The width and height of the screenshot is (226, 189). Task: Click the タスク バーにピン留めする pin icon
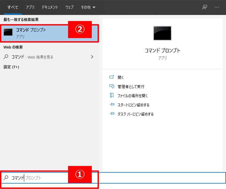coord(112,114)
